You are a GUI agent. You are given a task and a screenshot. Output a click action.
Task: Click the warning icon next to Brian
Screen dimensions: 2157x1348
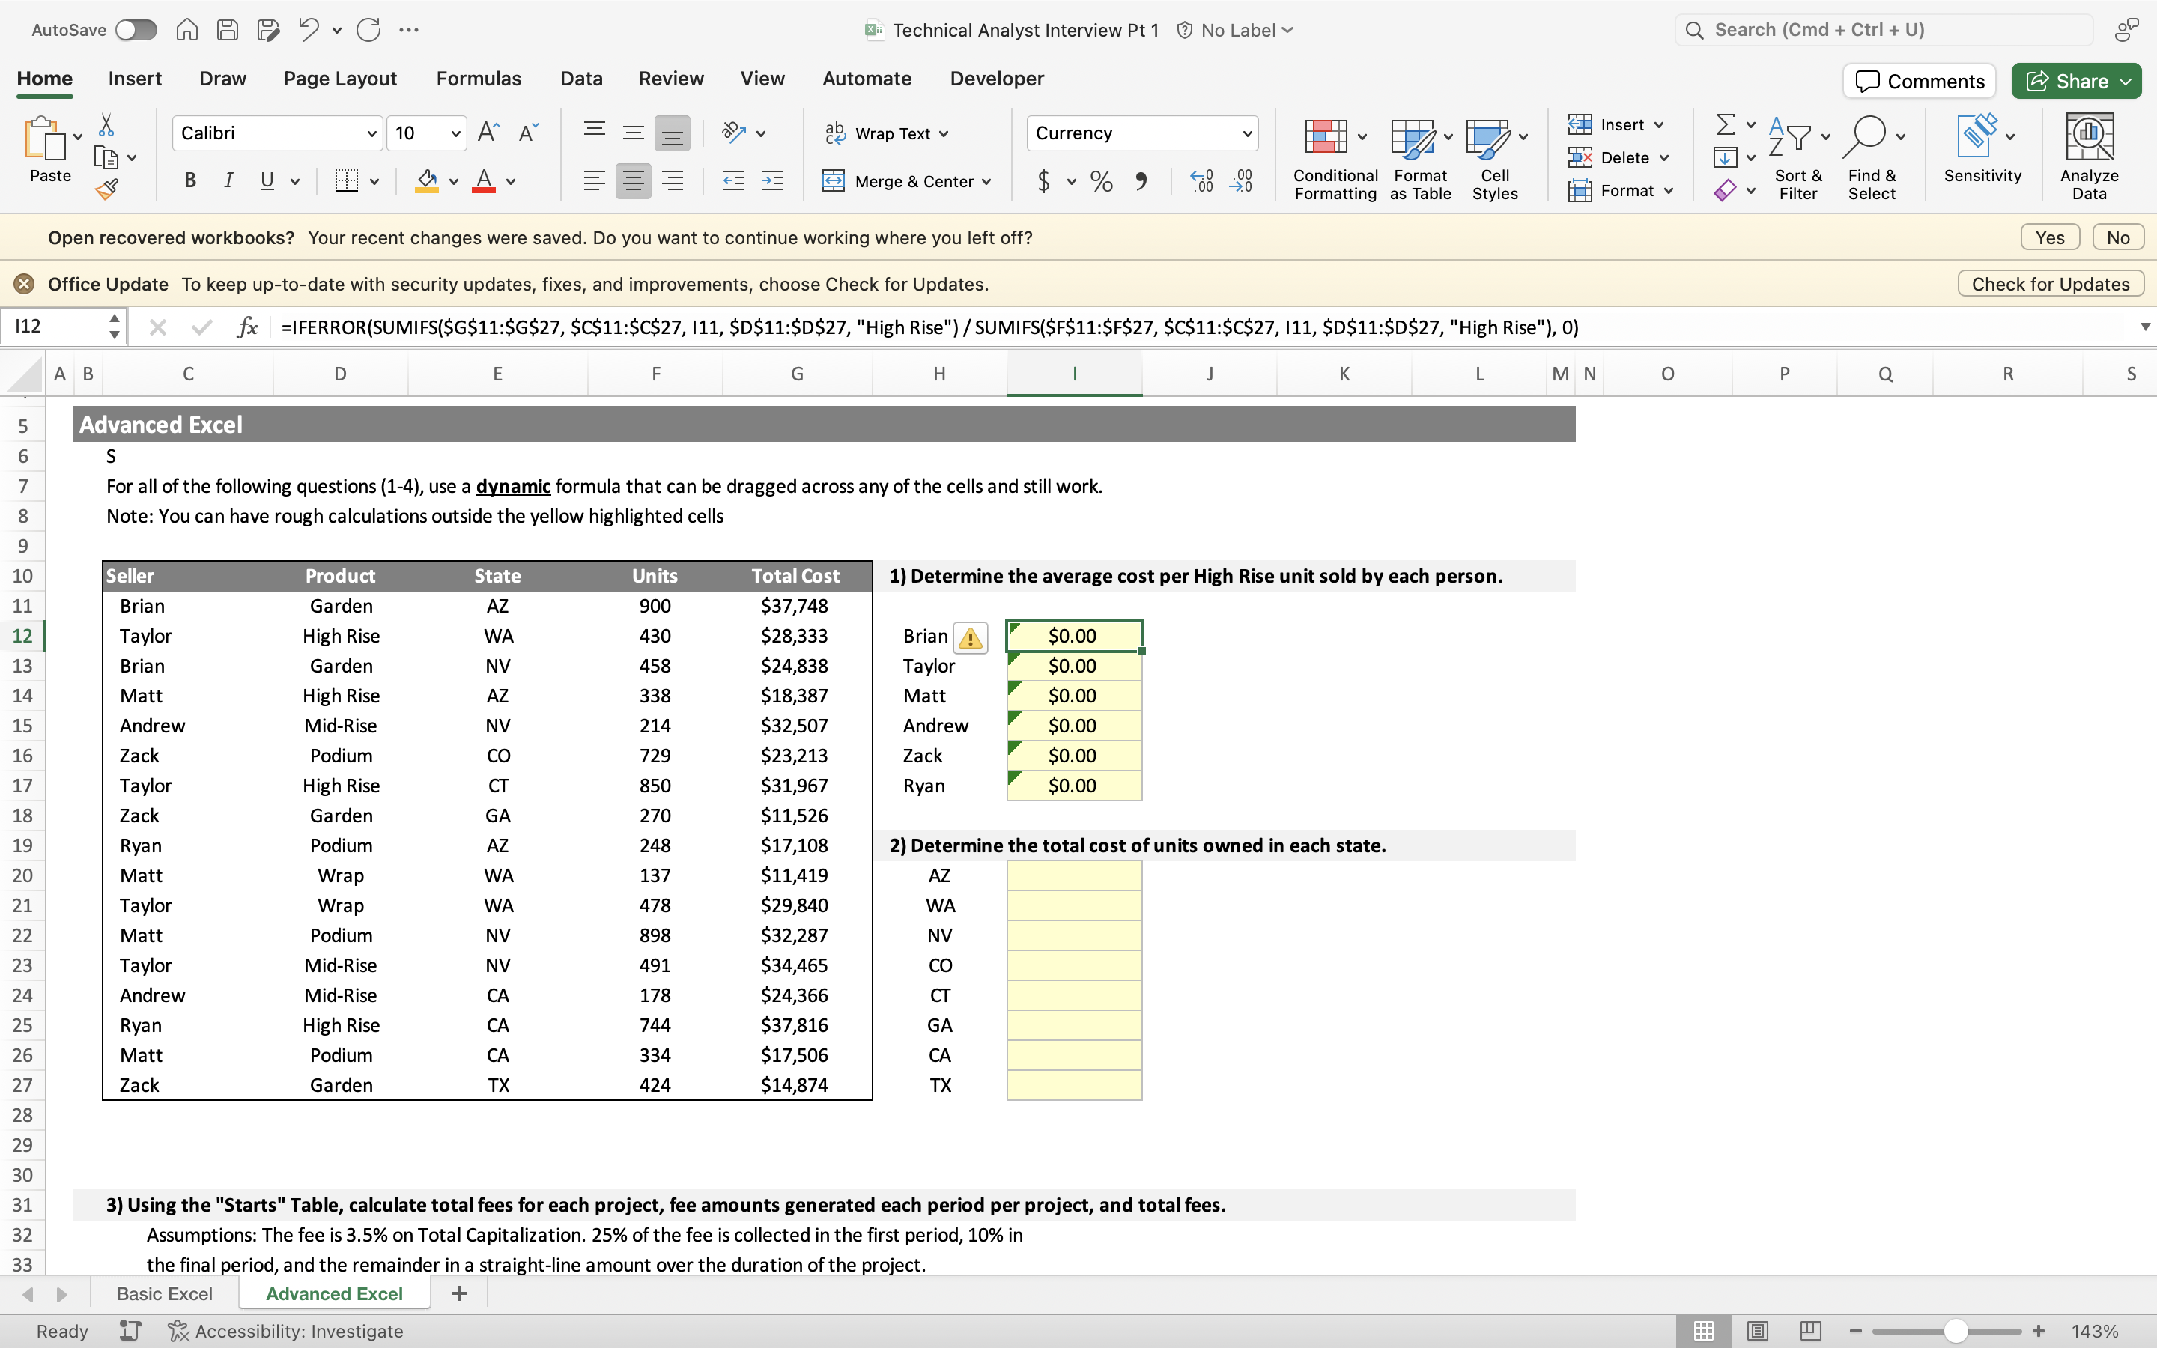point(970,637)
